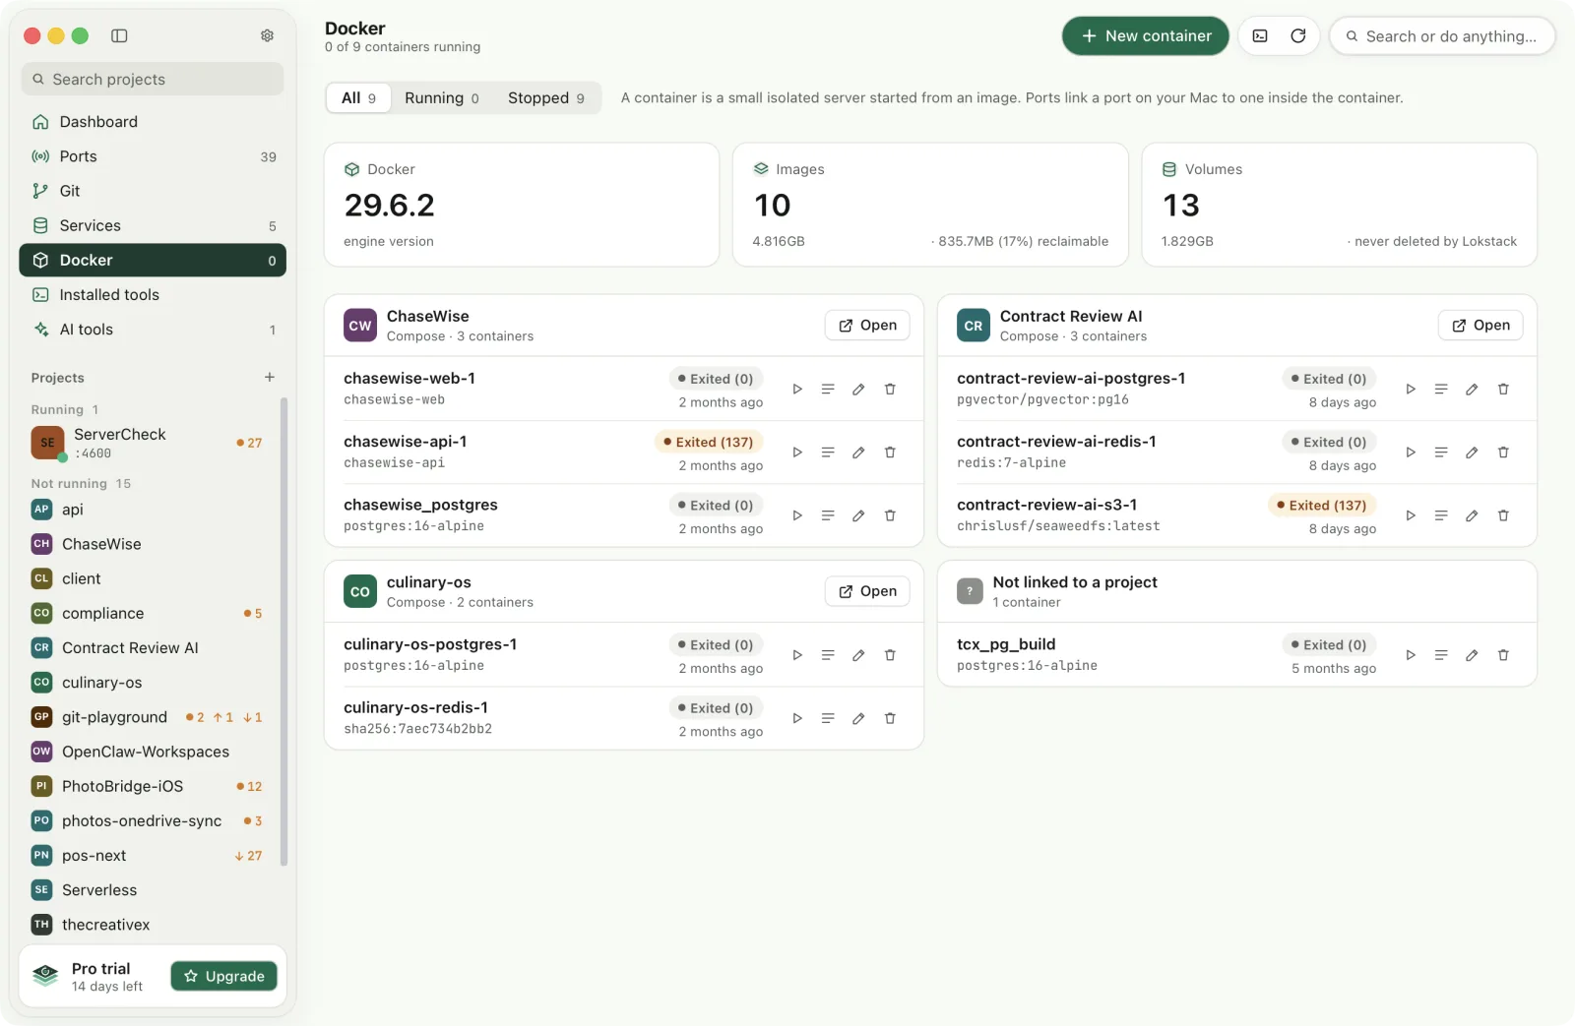Delete chasewise-web-1 container
The width and height of the screenshot is (1575, 1026).
click(890, 390)
